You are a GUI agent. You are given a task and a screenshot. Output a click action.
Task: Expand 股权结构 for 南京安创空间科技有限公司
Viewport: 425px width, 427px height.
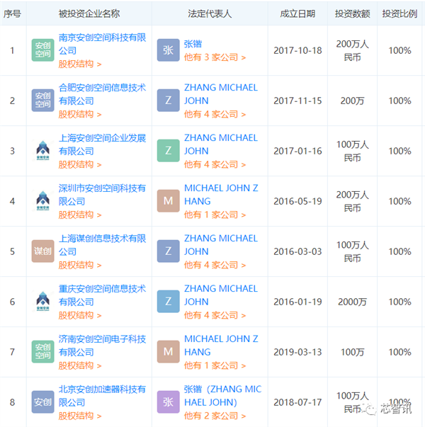pyautogui.click(x=79, y=64)
